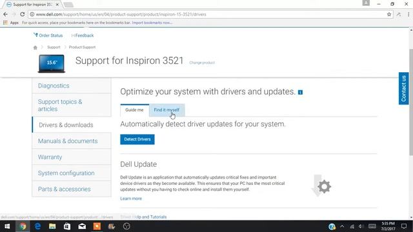Open volume control tray icon
The height and width of the screenshot is (232, 413).
(361, 226)
